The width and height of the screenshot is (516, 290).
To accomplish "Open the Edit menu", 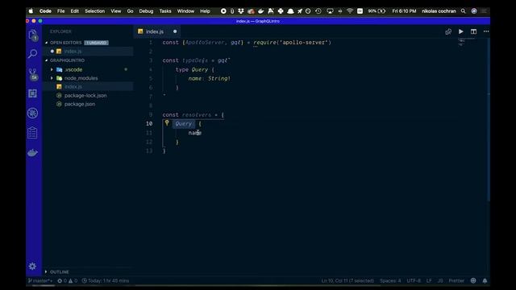I will coord(75,11).
